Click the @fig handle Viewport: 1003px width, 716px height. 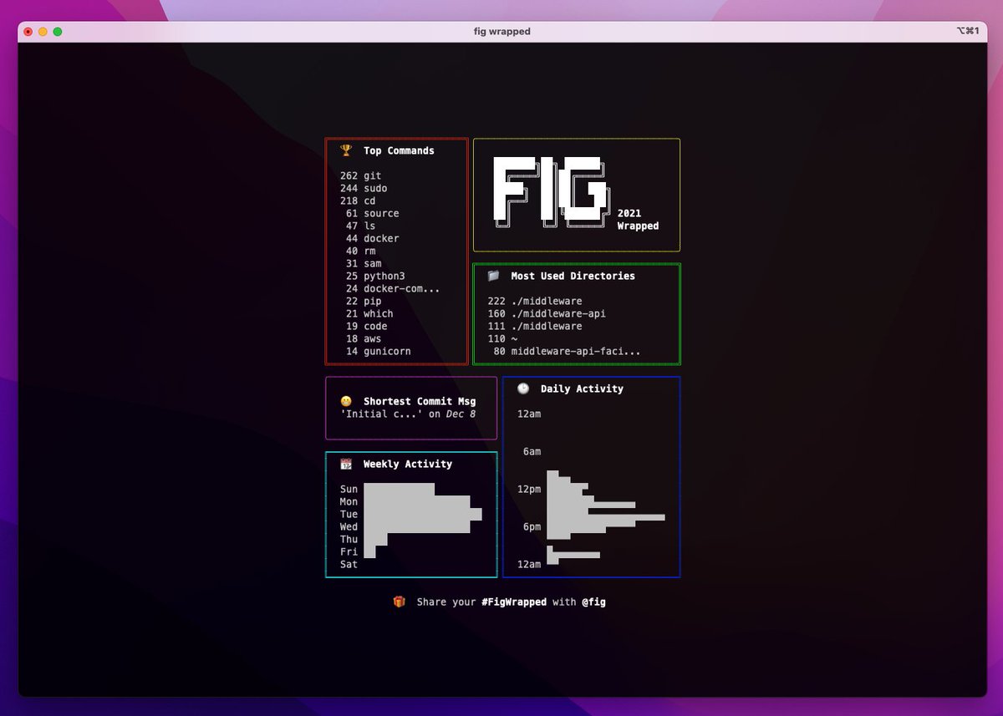[594, 602]
